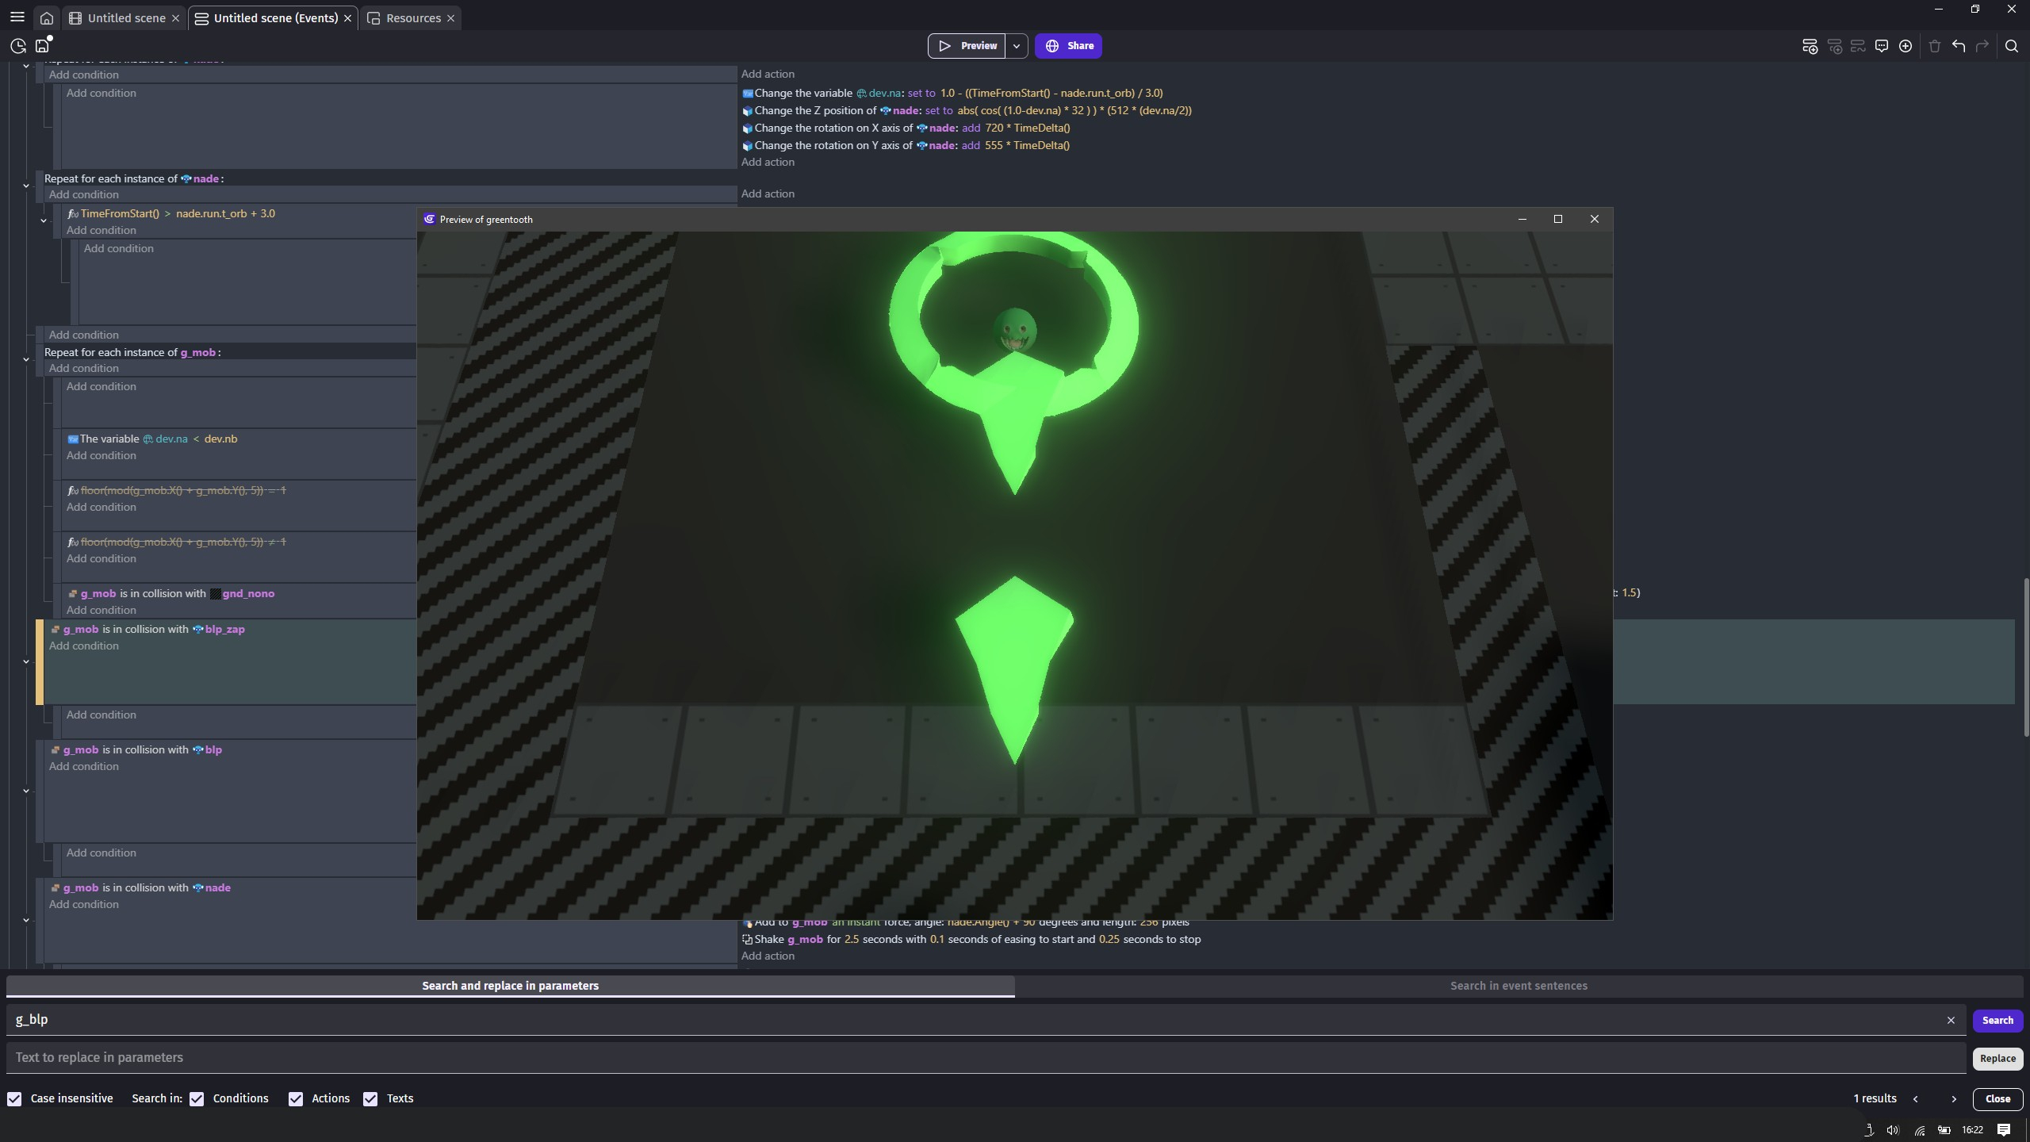The image size is (2030, 1142).
Task: Click the Text to replace in parameters field
Action: 986,1058
